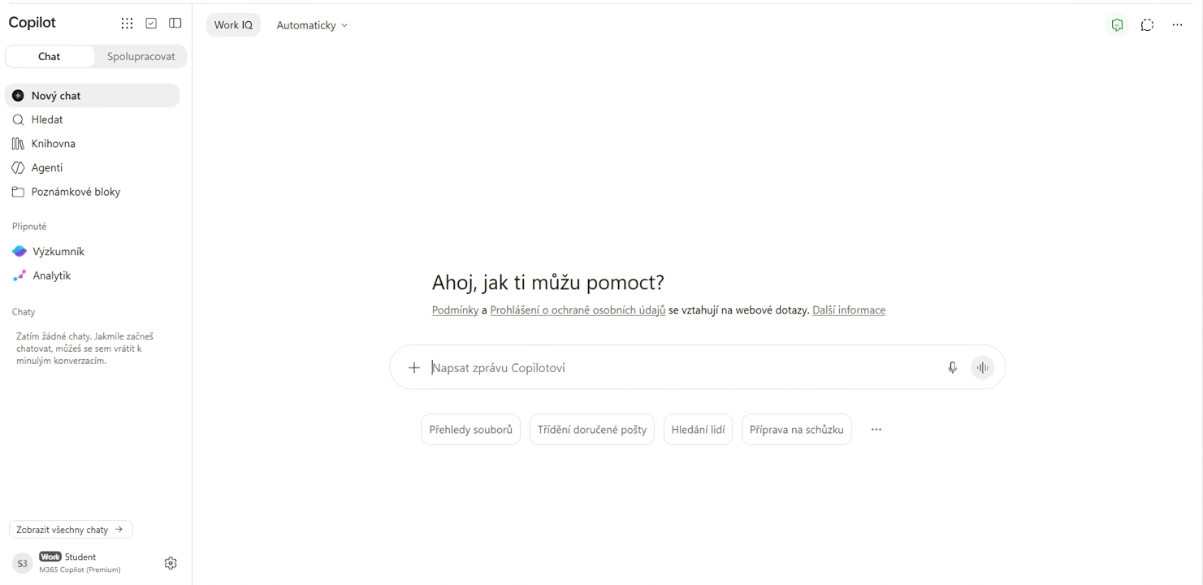Viewport: 1203px width, 585px height.
Task: Show more prompt suggestions ellipsis
Action: coord(876,430)
